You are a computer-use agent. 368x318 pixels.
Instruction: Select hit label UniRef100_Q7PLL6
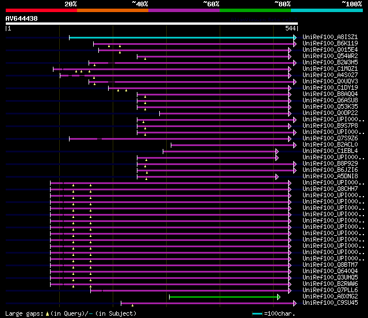(x=330, y=290)
